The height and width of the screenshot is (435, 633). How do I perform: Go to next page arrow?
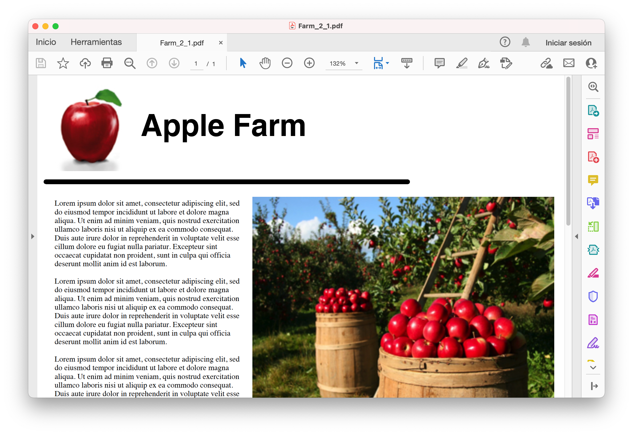tap(174, 63)
